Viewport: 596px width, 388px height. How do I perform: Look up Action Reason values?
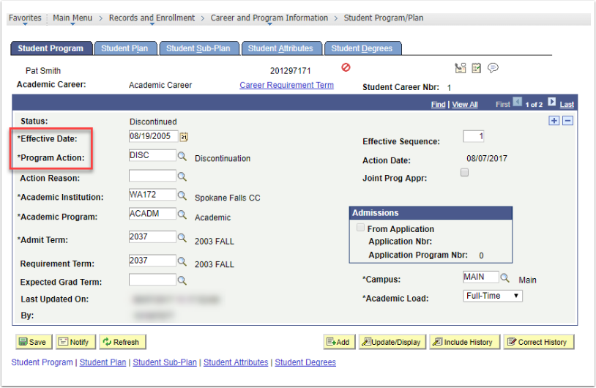click(182, 176)
